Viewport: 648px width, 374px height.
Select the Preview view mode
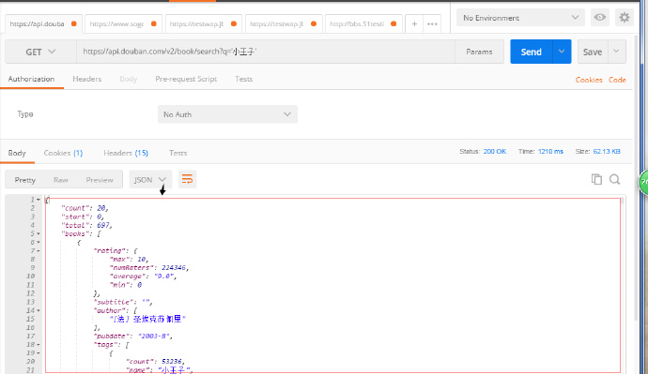coord(100,180)
